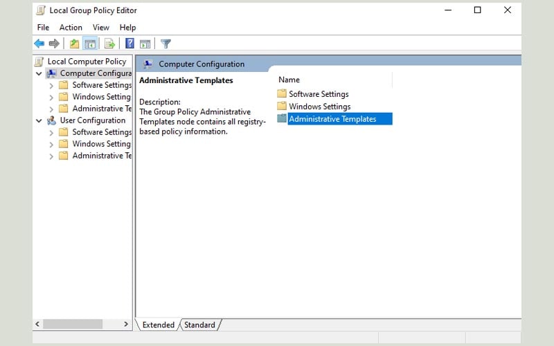
Task: Expand Software Settings under User Configuration
Action: [51, 132]
